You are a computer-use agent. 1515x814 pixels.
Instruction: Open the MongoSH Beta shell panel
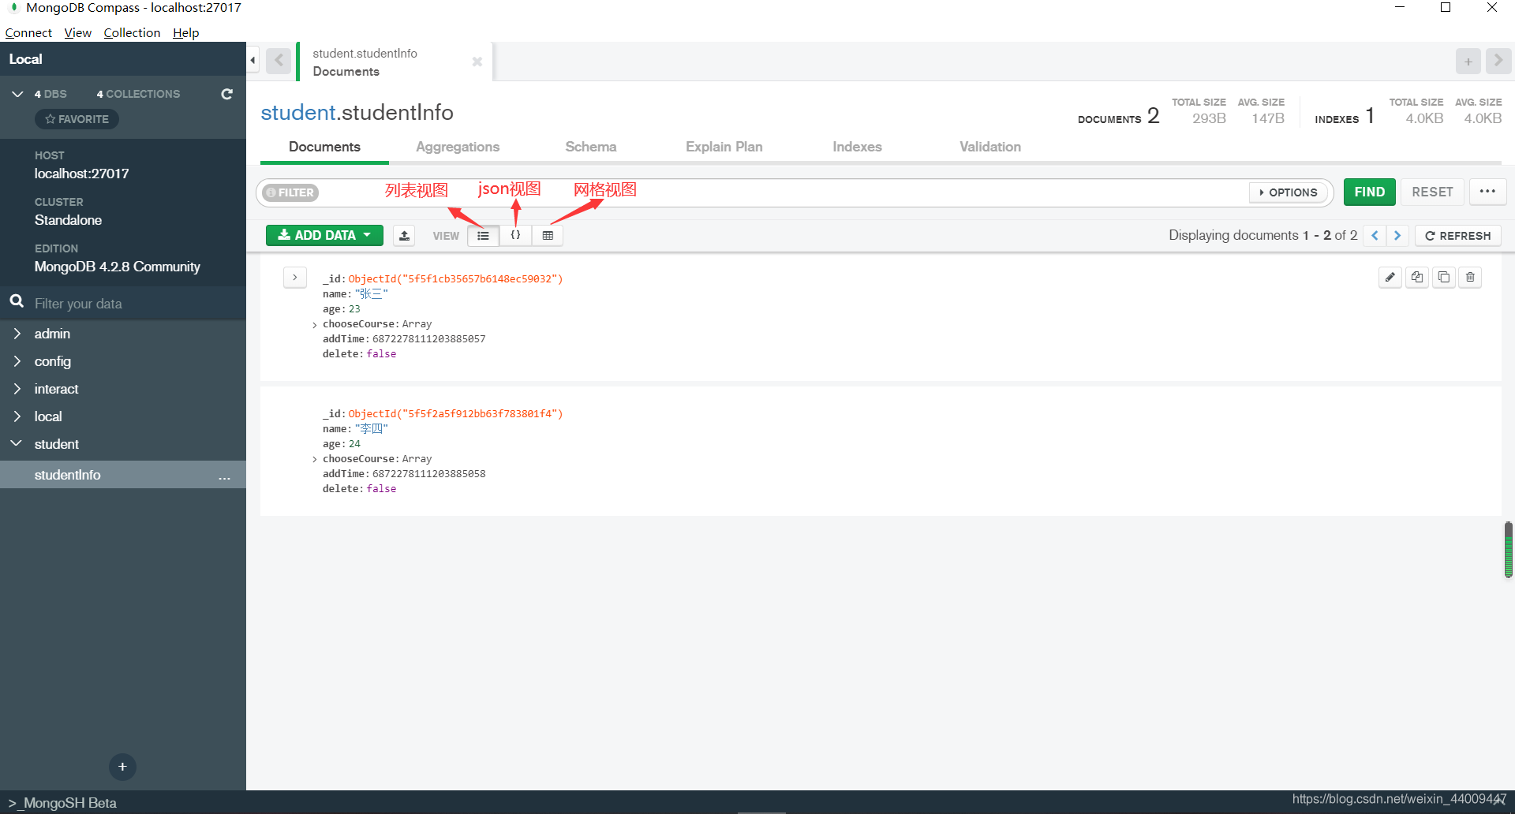tap(62, 803)
